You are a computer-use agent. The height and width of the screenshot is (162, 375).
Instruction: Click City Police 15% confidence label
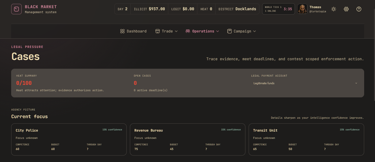[112, 130]
